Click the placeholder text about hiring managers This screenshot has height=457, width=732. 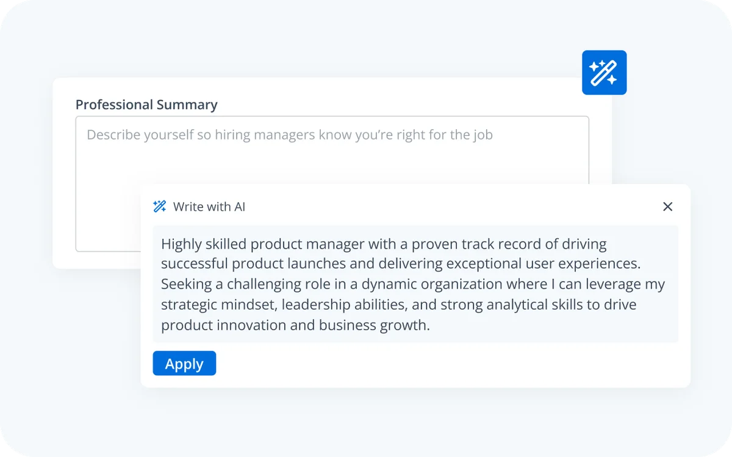click(x=290, y=135)
